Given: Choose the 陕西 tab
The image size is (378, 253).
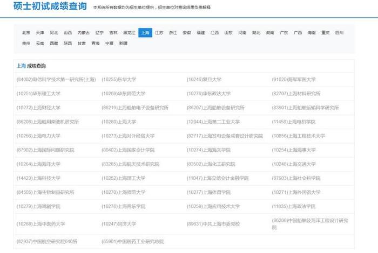Looking at the screenshot, I should (67, 44).
